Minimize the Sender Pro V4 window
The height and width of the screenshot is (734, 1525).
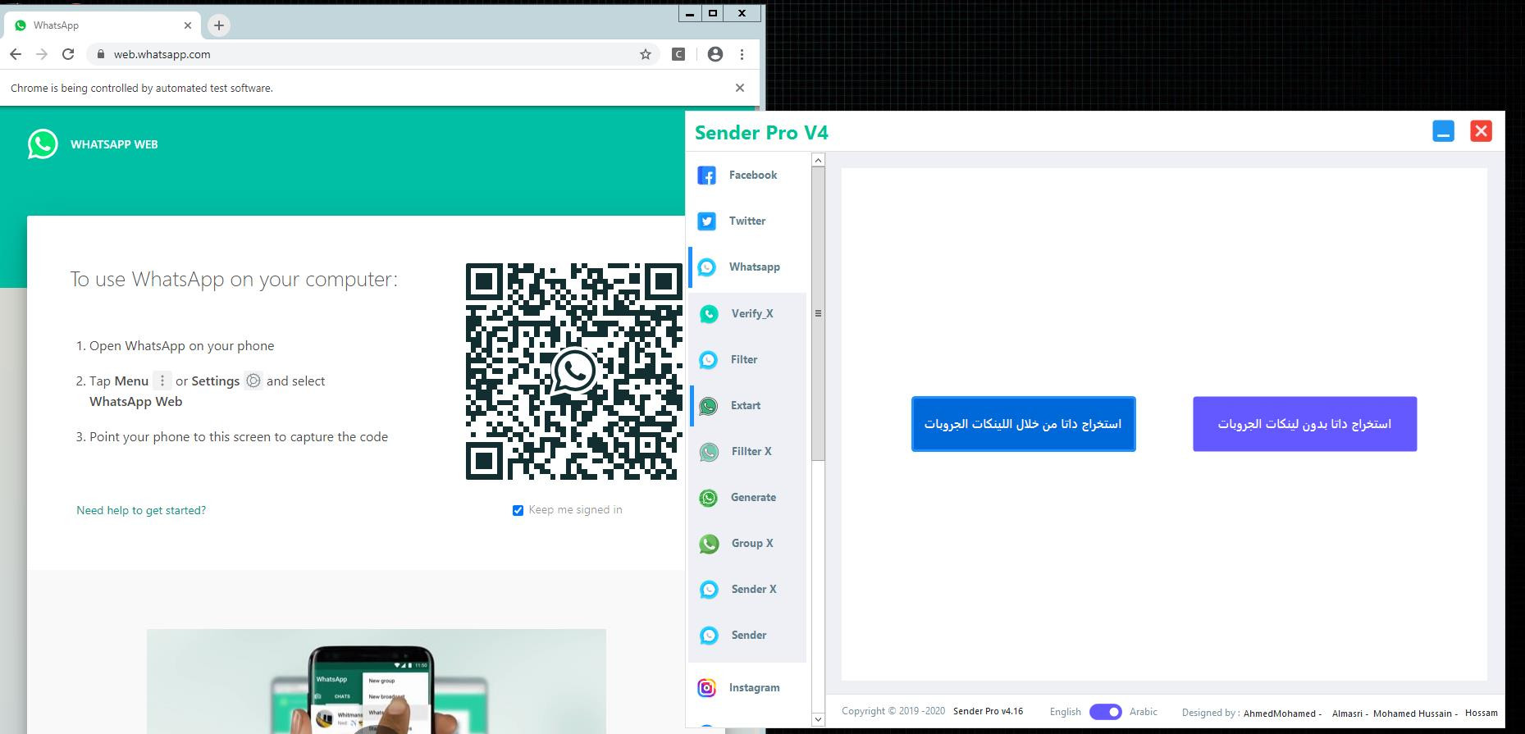click(x=1443, y=131)
